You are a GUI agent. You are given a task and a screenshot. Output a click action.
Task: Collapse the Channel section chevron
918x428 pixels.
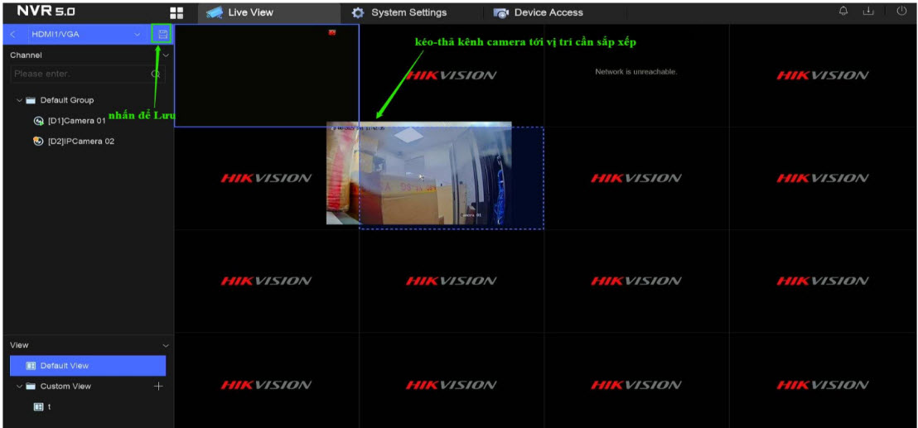[x=166, y=55]
